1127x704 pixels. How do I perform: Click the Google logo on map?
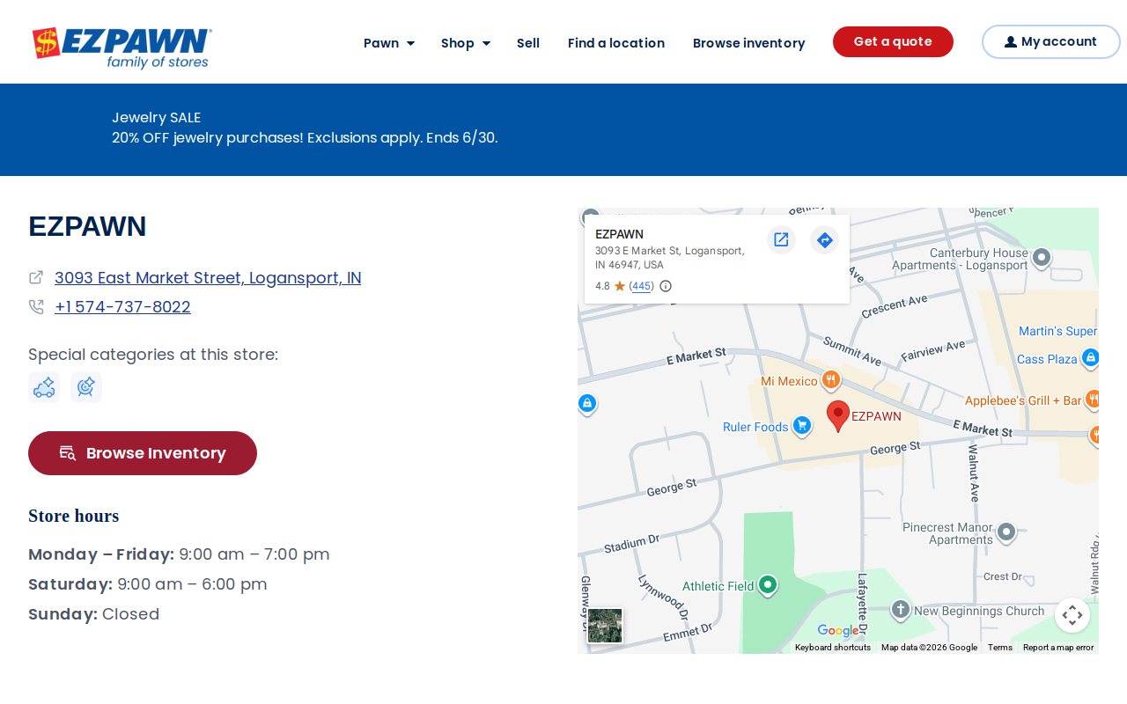[837, 630]
